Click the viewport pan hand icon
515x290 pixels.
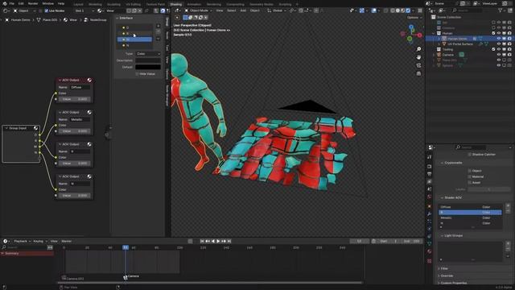(x=418, y=57)
